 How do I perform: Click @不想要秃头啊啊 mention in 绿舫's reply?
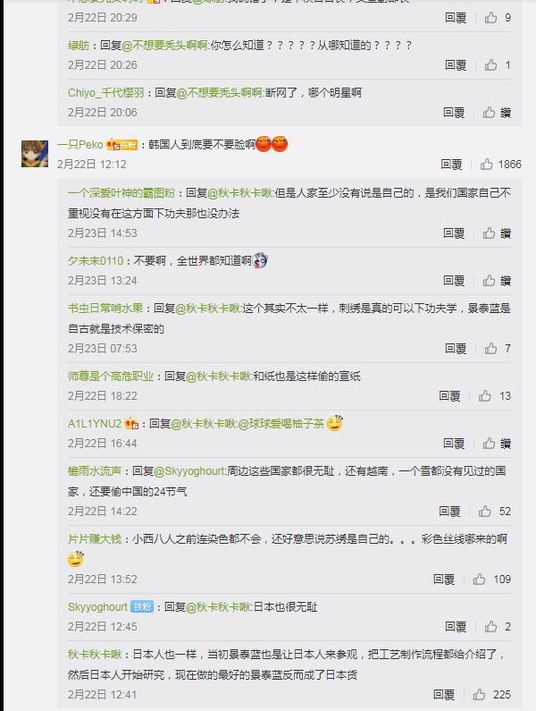pos(165,46)
